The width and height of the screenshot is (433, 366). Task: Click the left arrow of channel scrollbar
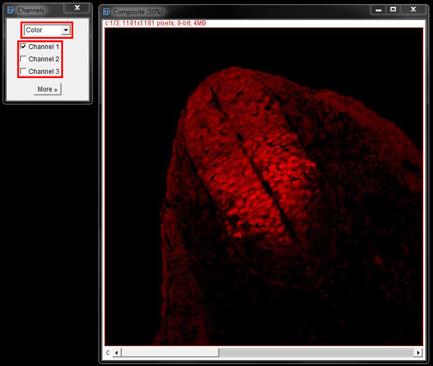[117, 353]
